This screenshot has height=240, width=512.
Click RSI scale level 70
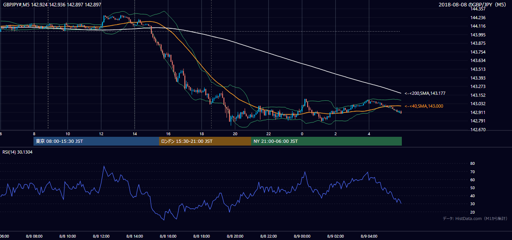[473, 172]
